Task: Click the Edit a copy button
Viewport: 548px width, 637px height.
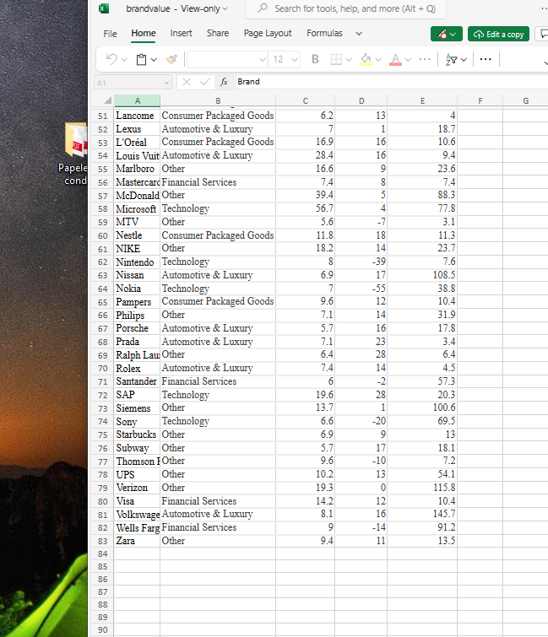Action: click(498, 34)
